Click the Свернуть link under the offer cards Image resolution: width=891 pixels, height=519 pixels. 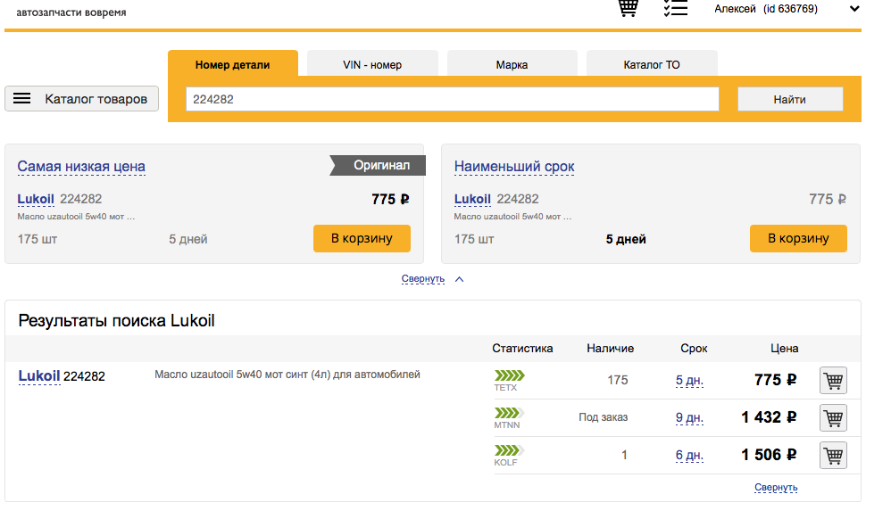click(x=423, y=279)
